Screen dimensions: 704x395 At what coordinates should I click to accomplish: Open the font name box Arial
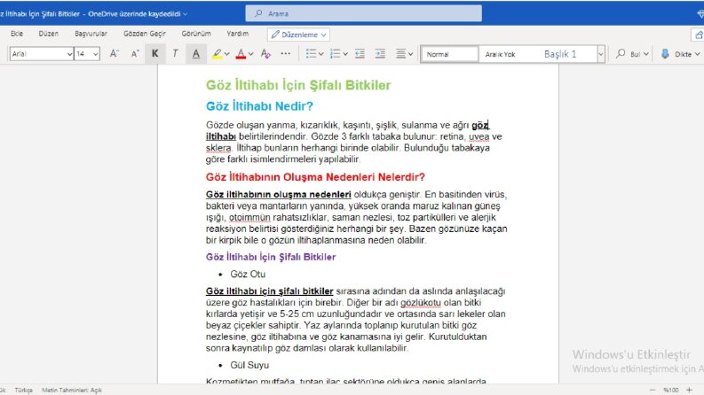tap(42, 54)
